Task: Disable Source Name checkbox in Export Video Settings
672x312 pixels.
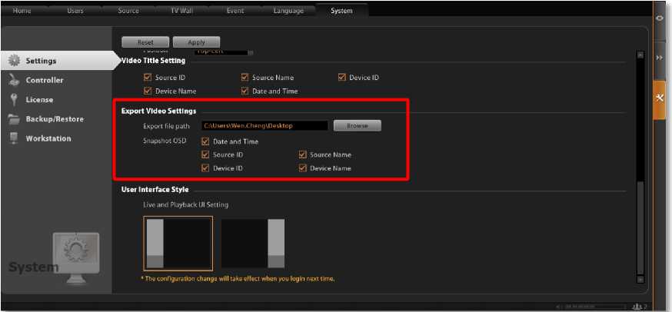Action: point(302,154)
